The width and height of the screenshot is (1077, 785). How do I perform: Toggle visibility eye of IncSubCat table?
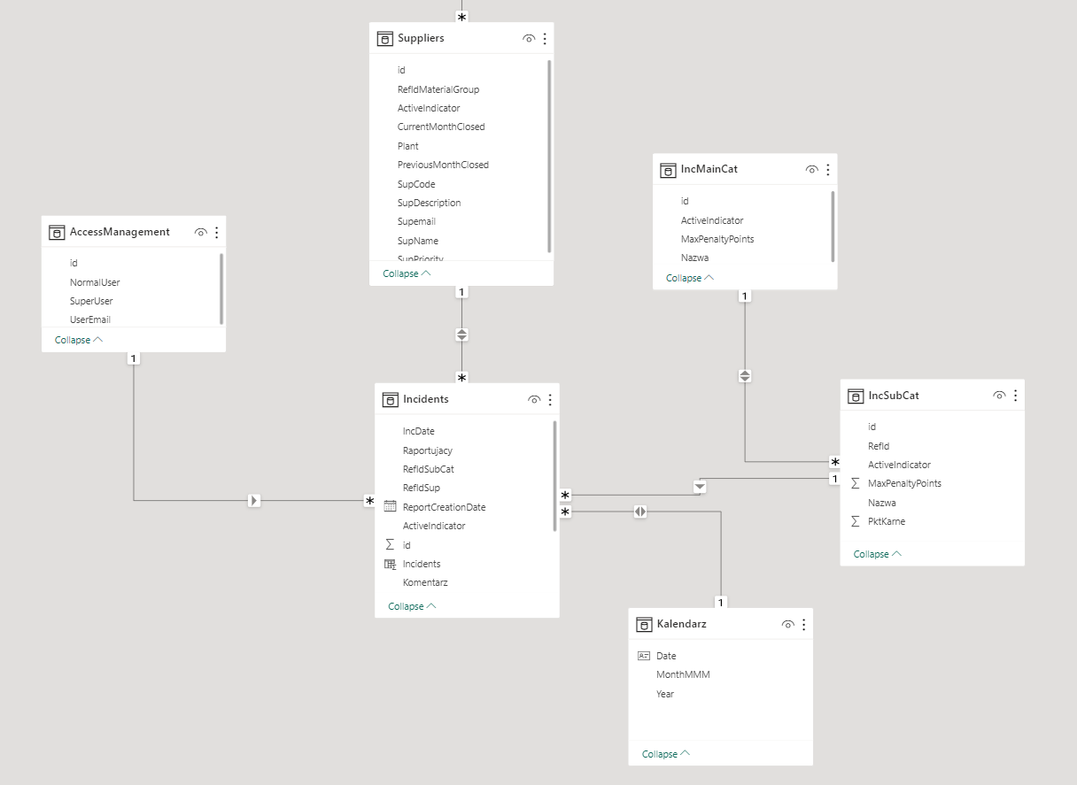click(x=999, y=396)
